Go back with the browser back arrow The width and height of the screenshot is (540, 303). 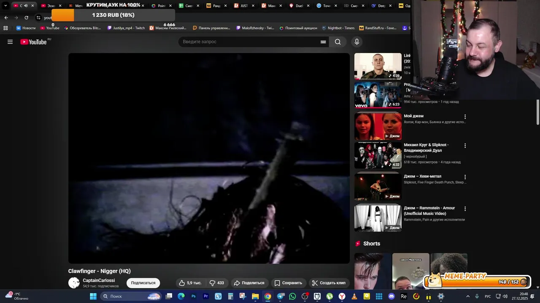[6, 18]
